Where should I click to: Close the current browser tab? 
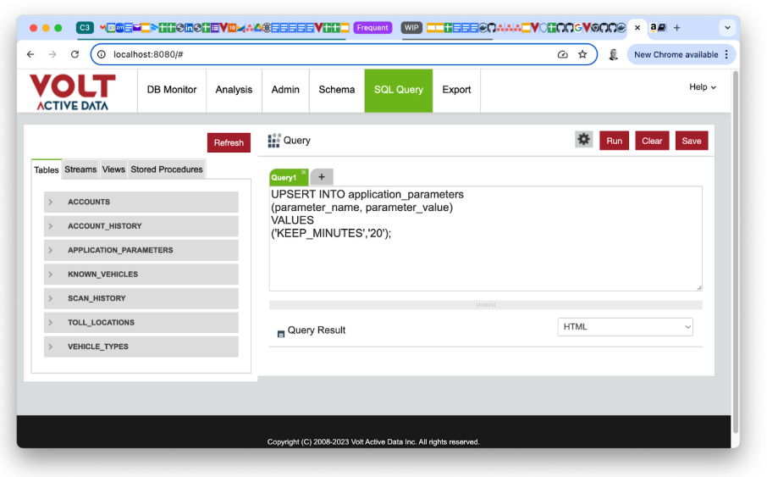coord(637,28)
